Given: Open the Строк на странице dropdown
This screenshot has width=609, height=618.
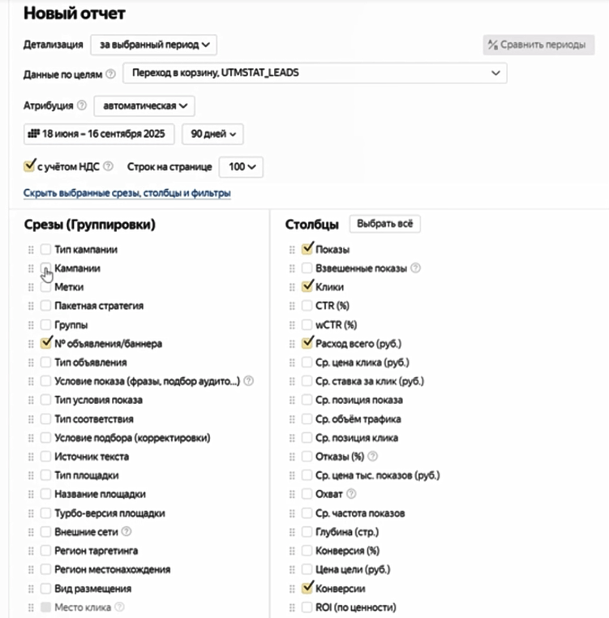Looking at the screenshot, I should point(241,166).
